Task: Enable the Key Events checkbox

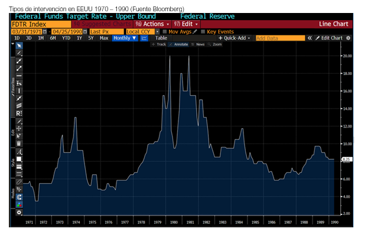Action: 203,31
